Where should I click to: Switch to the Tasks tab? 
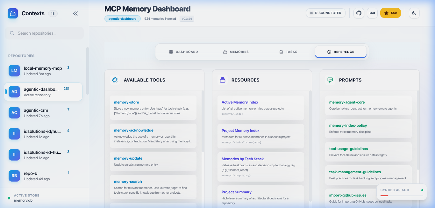288,52
